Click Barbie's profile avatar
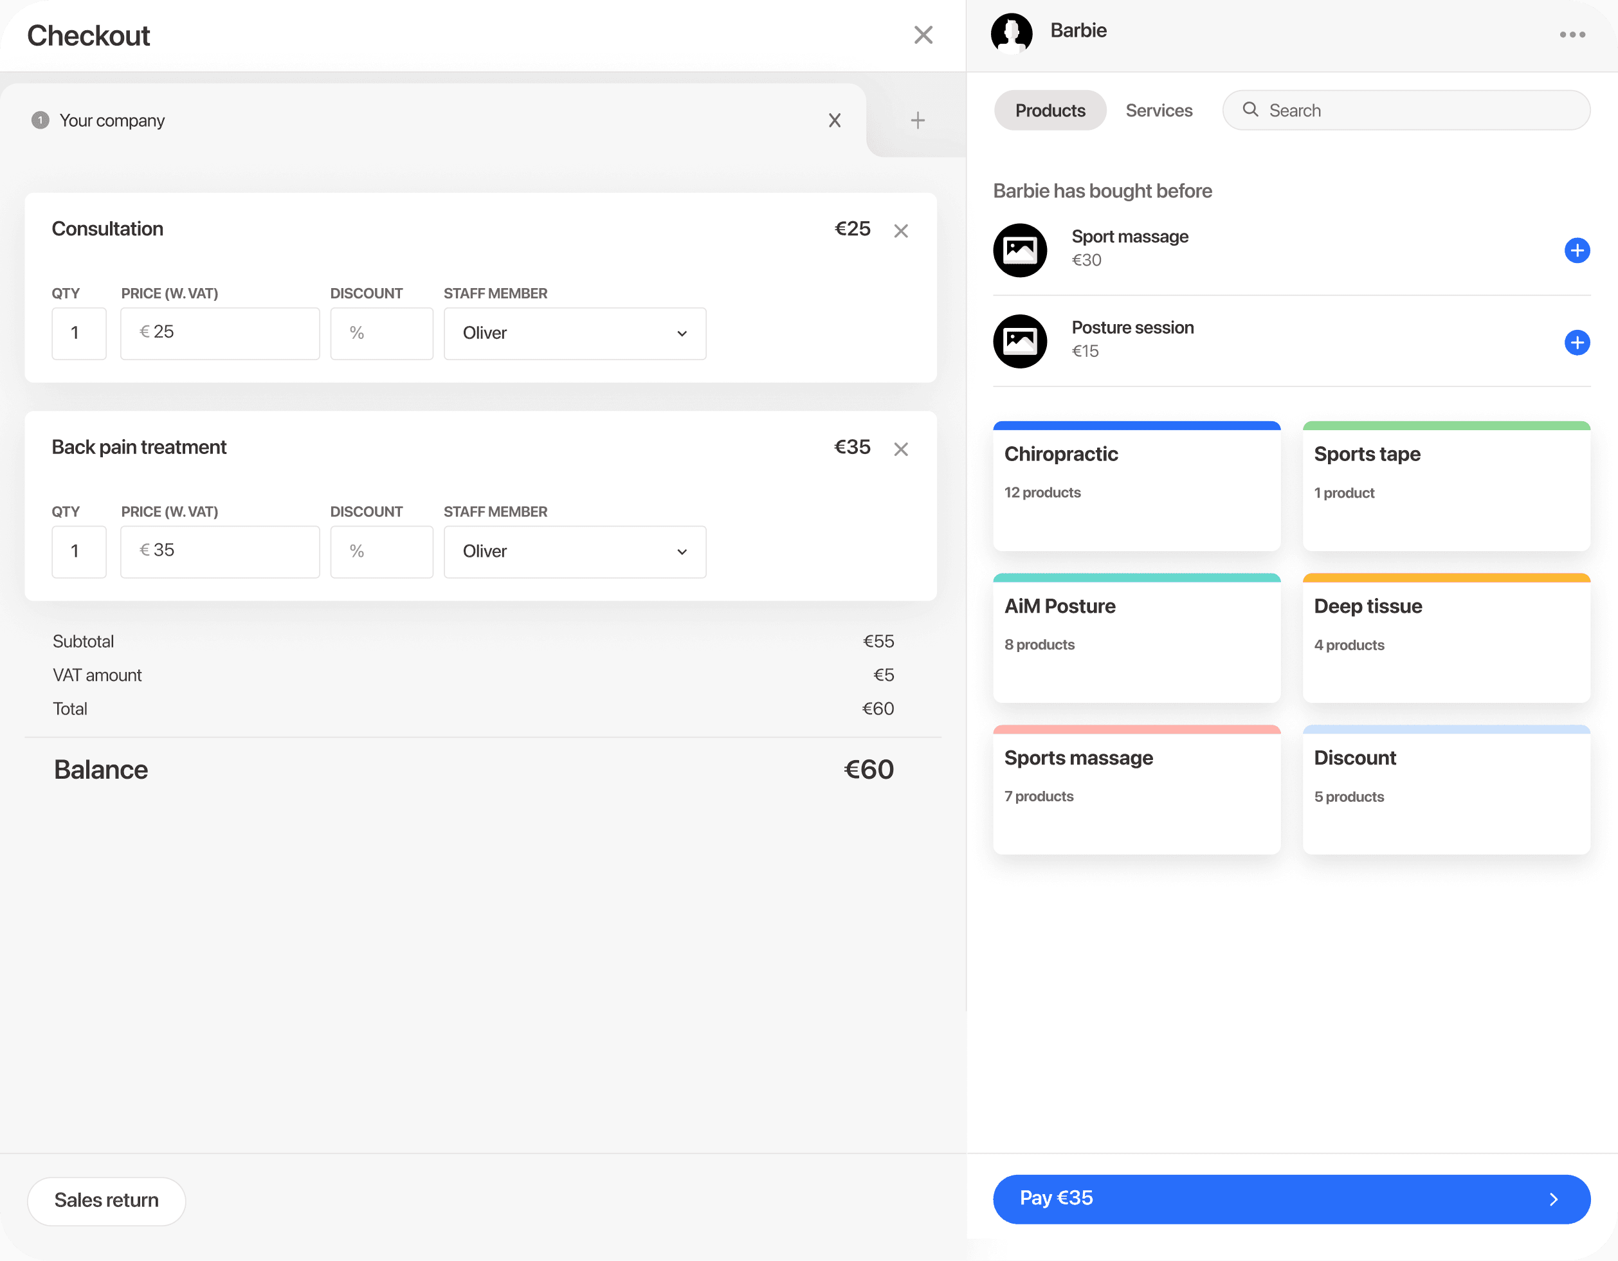This screenshot has height=1261, width=1618. (x=1011, y=33)
